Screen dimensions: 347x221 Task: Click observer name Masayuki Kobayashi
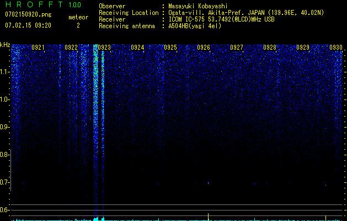198,6
